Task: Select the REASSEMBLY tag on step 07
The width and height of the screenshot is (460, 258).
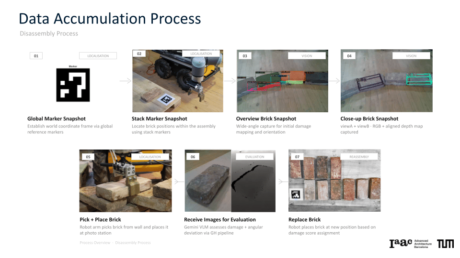Action: point(359,157)
